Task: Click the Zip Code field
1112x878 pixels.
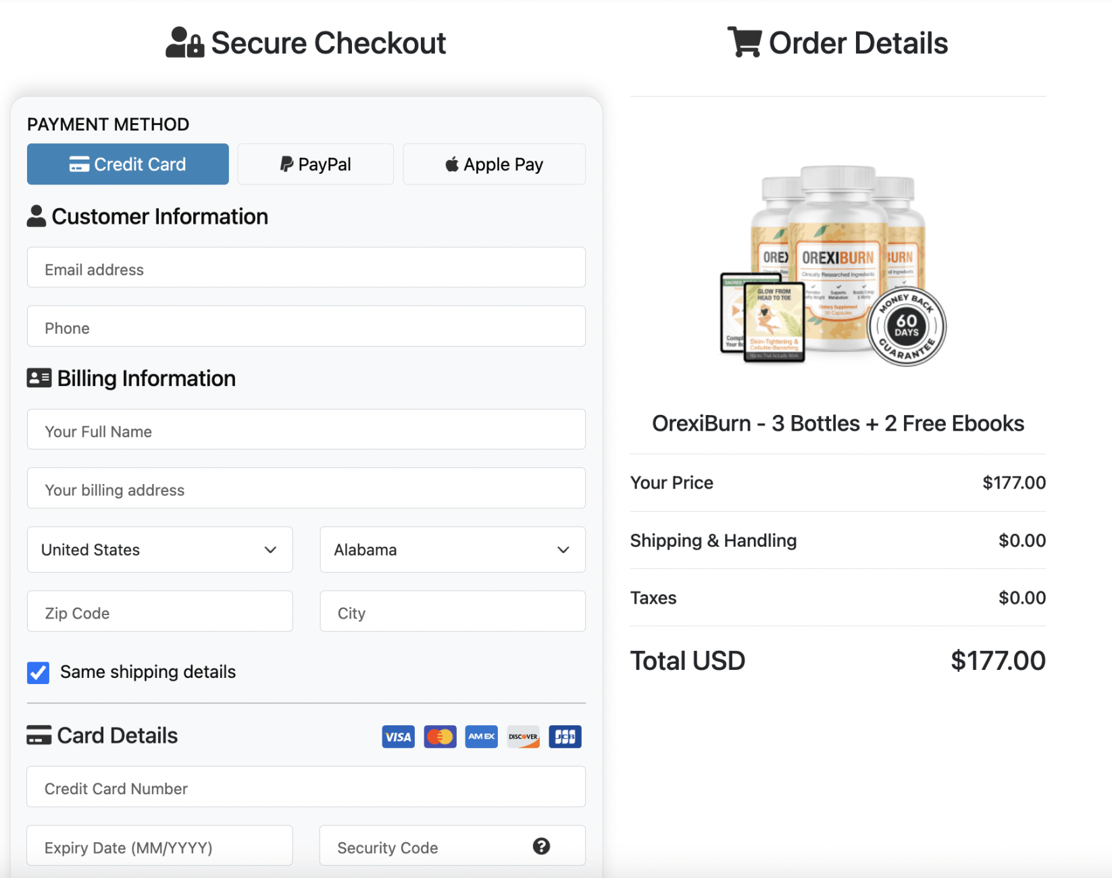Action: pyautogui.click(x=159, y=612)
